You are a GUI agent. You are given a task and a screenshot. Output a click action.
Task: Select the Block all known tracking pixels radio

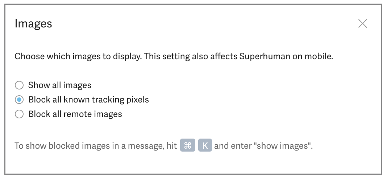tap(19, 100)
